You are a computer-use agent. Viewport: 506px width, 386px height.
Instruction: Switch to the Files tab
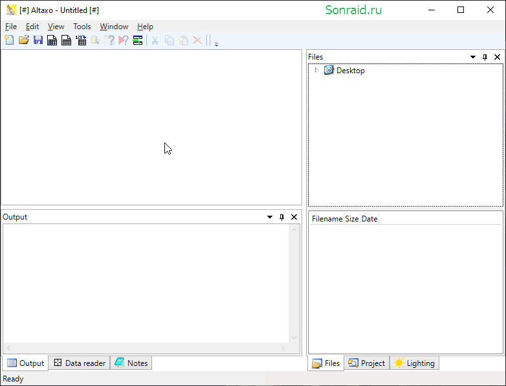(x=326, y=363)
